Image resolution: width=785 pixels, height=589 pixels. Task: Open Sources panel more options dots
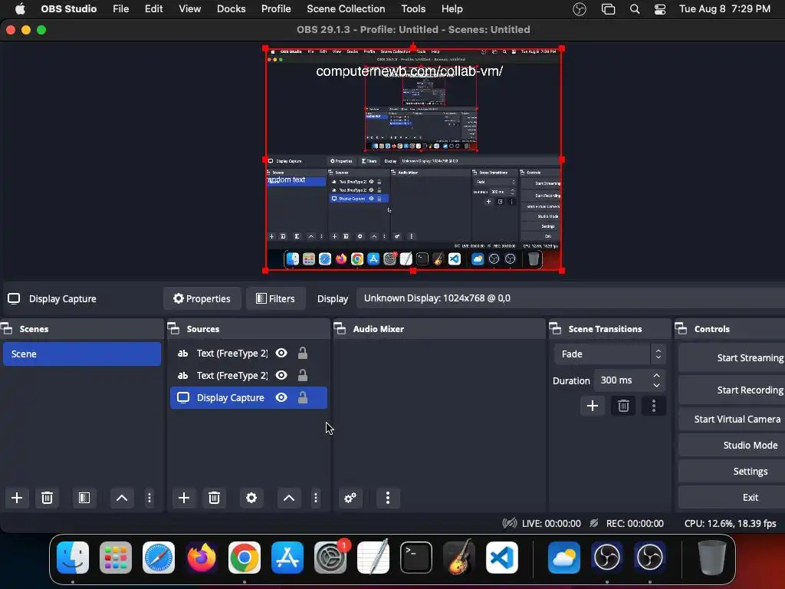pos(316,498)
